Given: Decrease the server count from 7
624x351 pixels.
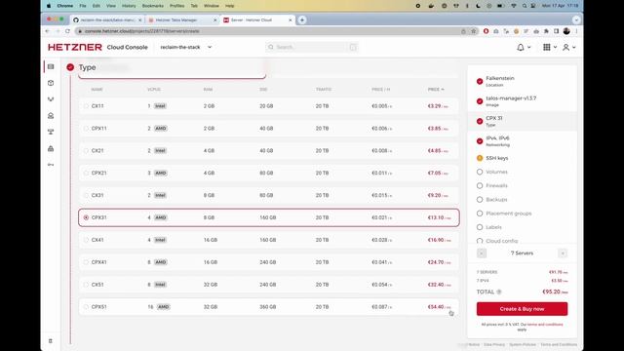Looking at the screenshot, I should [482, 253].
